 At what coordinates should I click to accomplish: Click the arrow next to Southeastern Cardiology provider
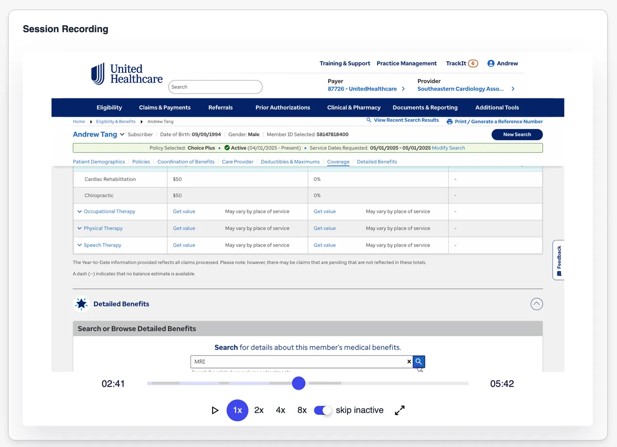click(513, 89)
